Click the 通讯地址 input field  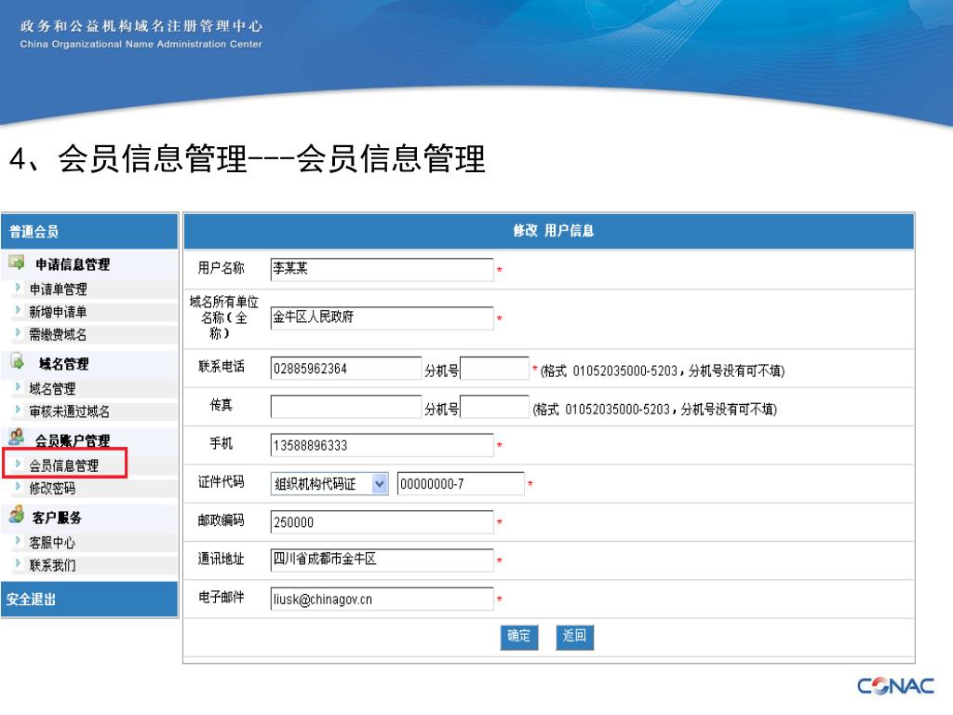pos(382,560)
